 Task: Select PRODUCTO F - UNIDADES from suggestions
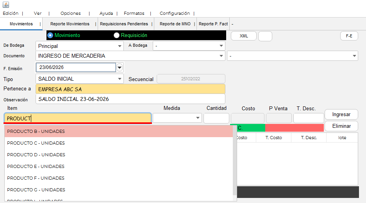119,178
